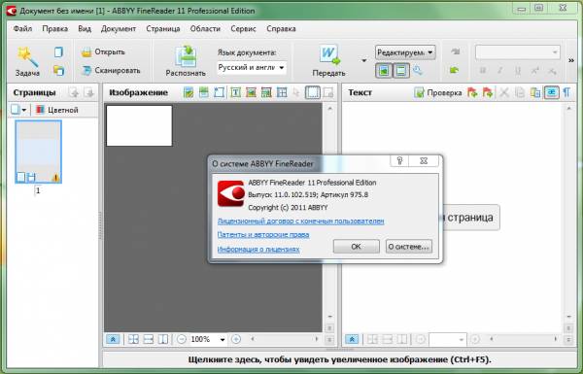Click the paste icon in Текст toolbar
583x374 pixels.
(535, 92)
